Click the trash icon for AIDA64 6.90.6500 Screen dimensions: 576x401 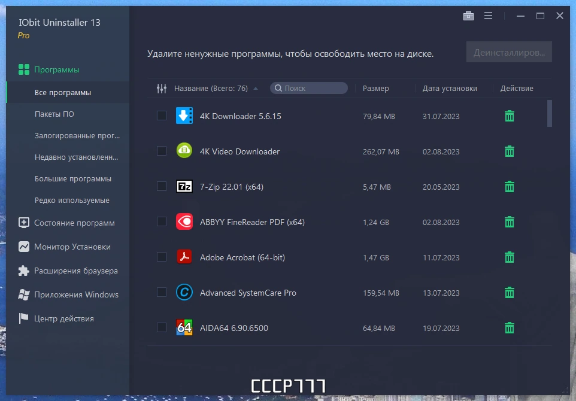[509, 328]
